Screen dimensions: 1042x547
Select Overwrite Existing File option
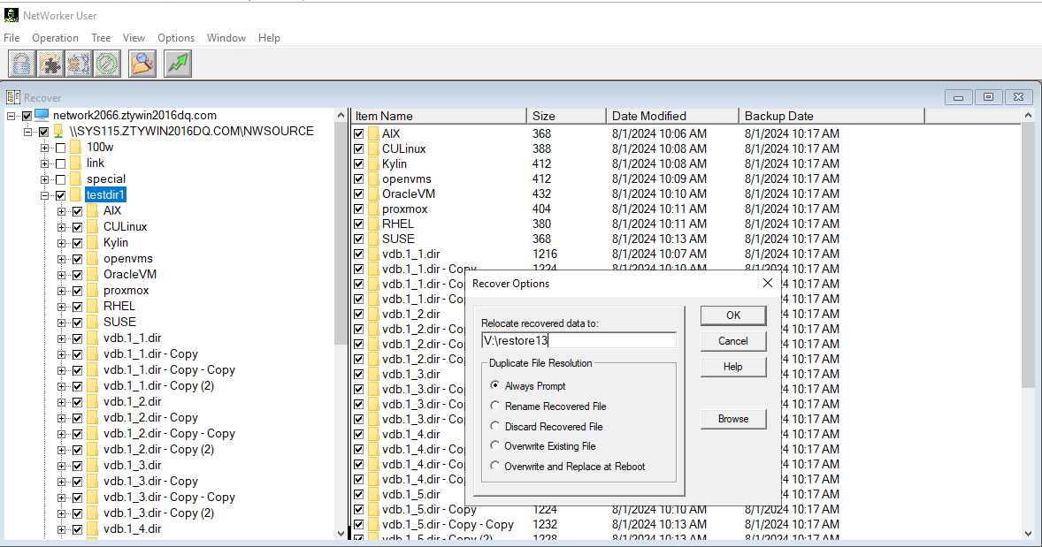(x=494, y=445)
